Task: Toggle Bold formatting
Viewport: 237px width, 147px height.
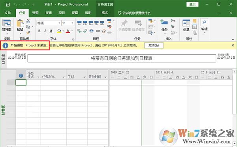Action: click(39, 31)
